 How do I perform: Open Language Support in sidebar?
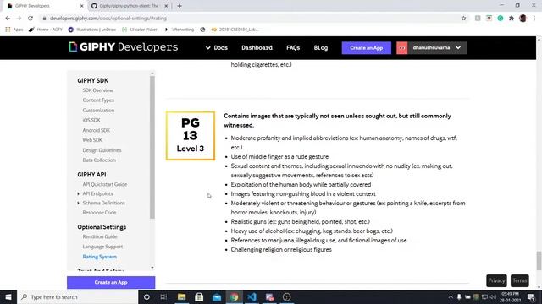[x=102, y=247]
